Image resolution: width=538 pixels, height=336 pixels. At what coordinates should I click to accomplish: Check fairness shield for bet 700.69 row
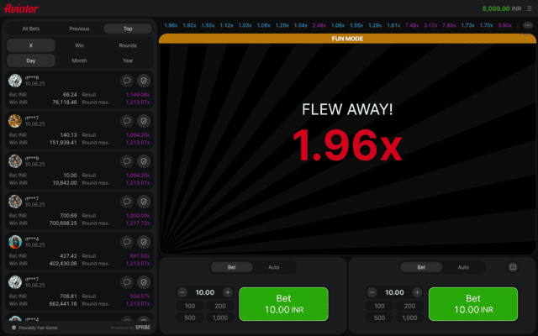pyautogui.click(x=144, y=202)
